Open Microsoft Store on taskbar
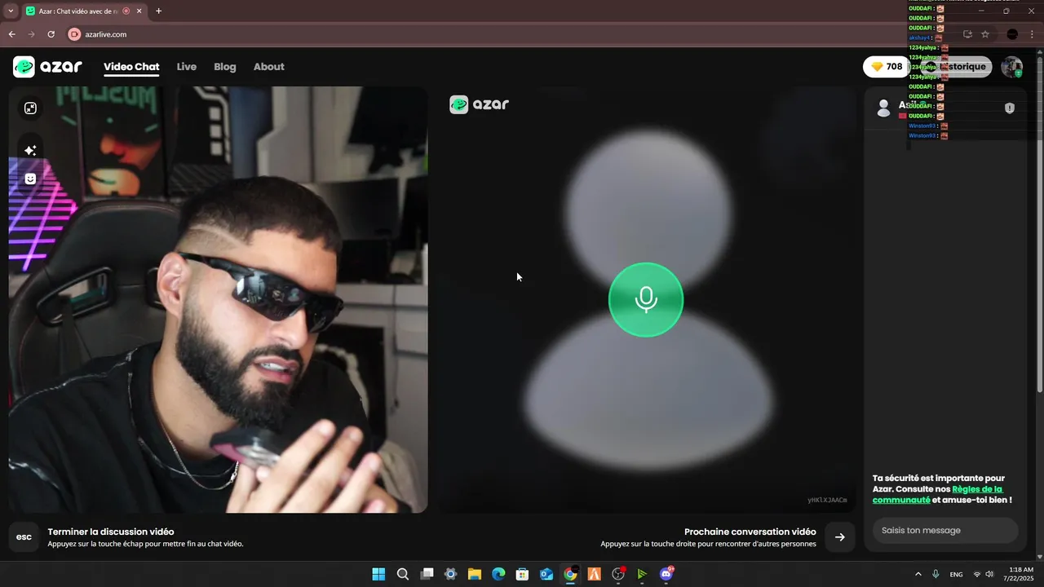The width and height of the screenshot is (1044, 587). coord(522,574)
